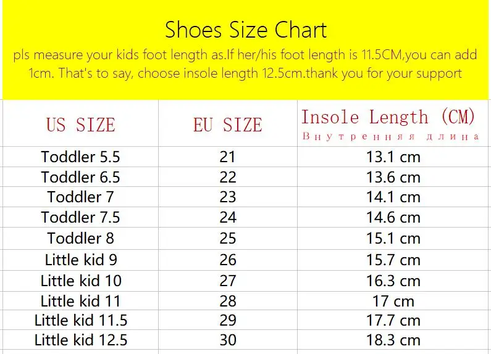
Task: Click the yellow measuring instructions text
Action: pos(245,64)
